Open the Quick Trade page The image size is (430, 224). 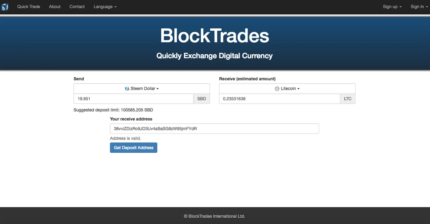[29, 7]
